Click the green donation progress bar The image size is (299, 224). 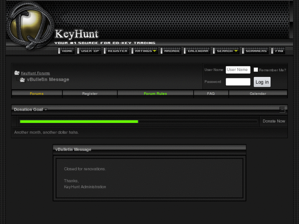tap(79, 122)
